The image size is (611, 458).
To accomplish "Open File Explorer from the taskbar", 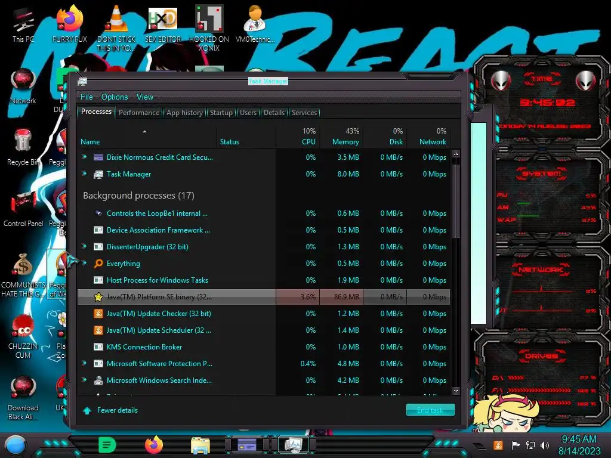I will click(x=200, y=445).
